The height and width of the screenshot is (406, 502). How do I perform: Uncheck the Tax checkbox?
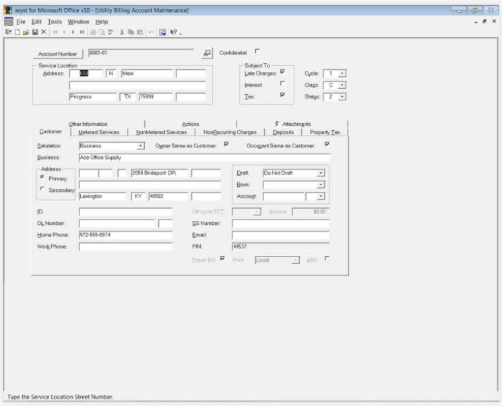282,95
